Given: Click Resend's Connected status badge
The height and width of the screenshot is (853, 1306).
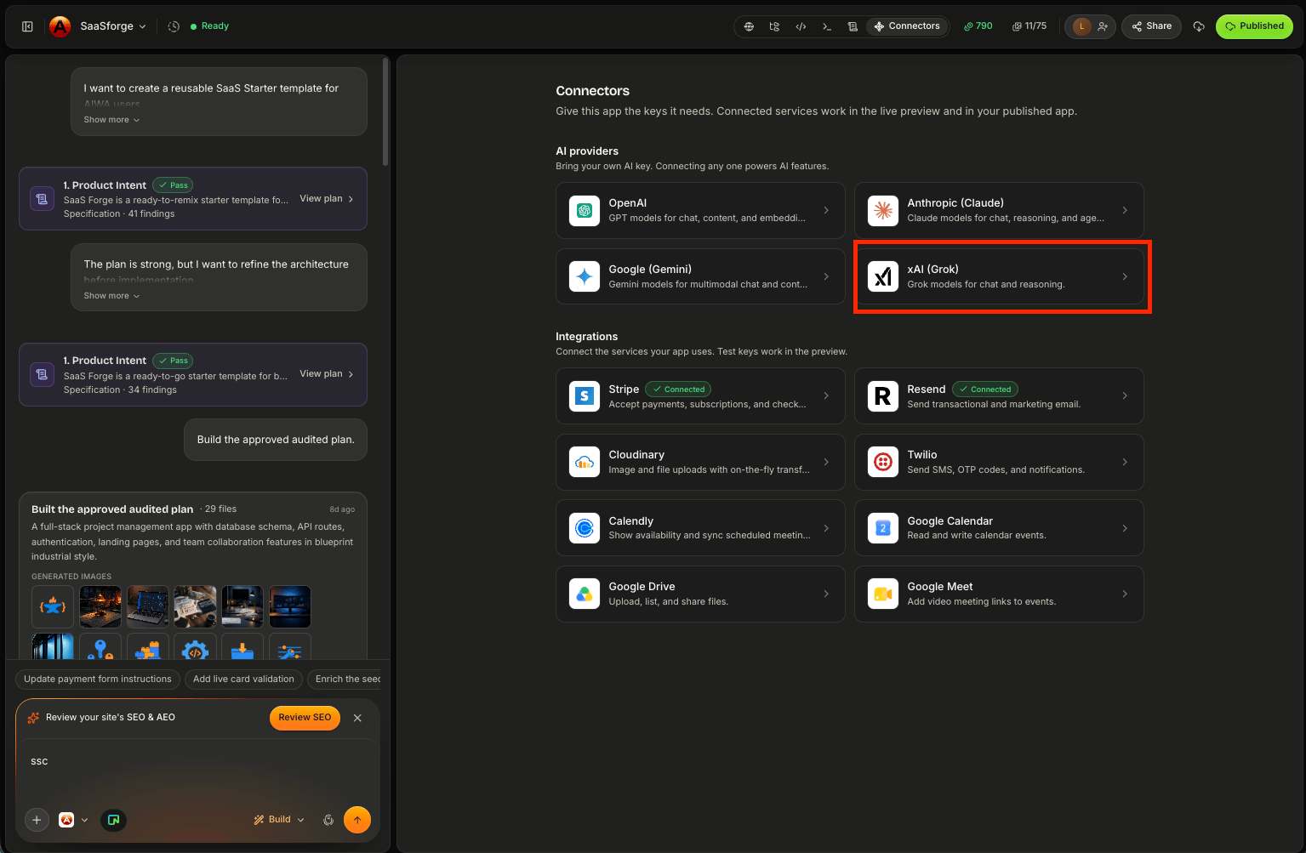Looking at the screenshot, I should [x=985, y=390].
